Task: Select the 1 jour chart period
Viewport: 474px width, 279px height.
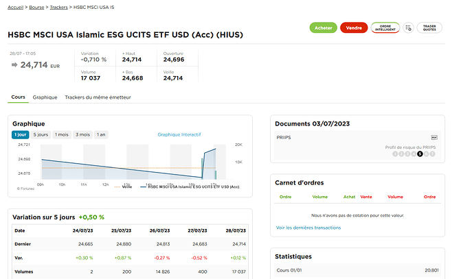Action: (20, 134)
